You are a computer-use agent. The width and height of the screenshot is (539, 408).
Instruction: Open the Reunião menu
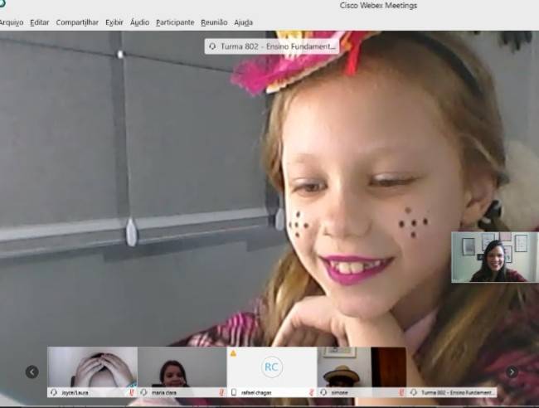coord(214,22)
